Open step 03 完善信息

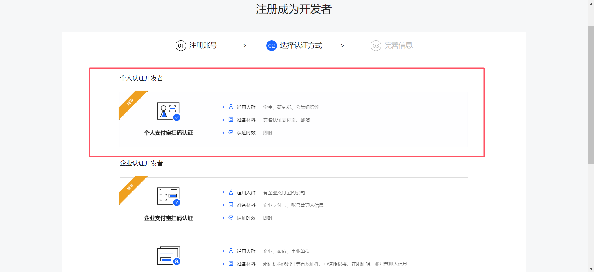(x=392, y=46)
